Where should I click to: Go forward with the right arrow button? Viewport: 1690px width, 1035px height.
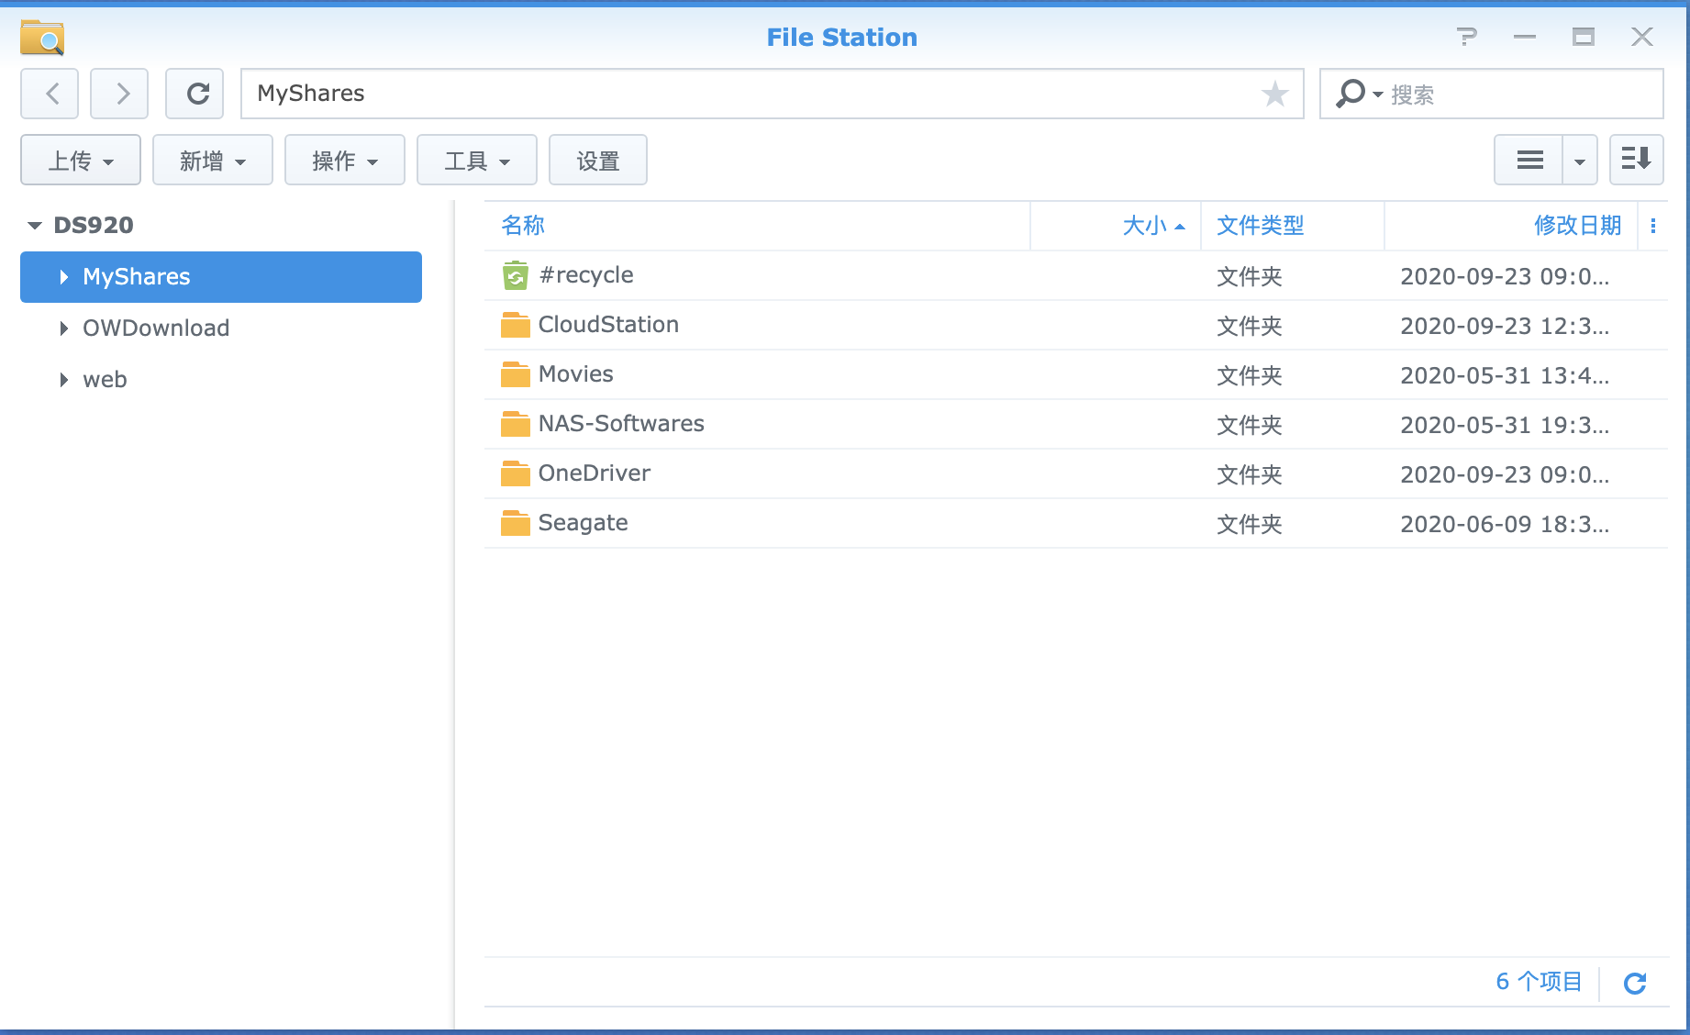click(119, 94)
